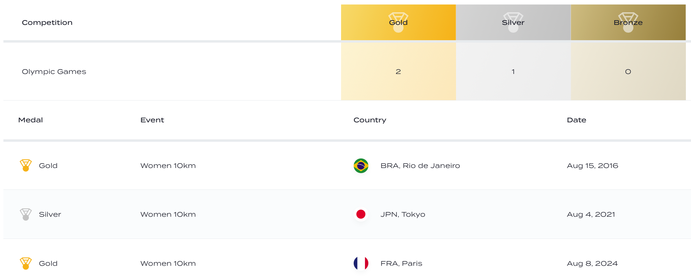
Task: Click the gold medal icon in Rio row
Action: click(26, 166)
